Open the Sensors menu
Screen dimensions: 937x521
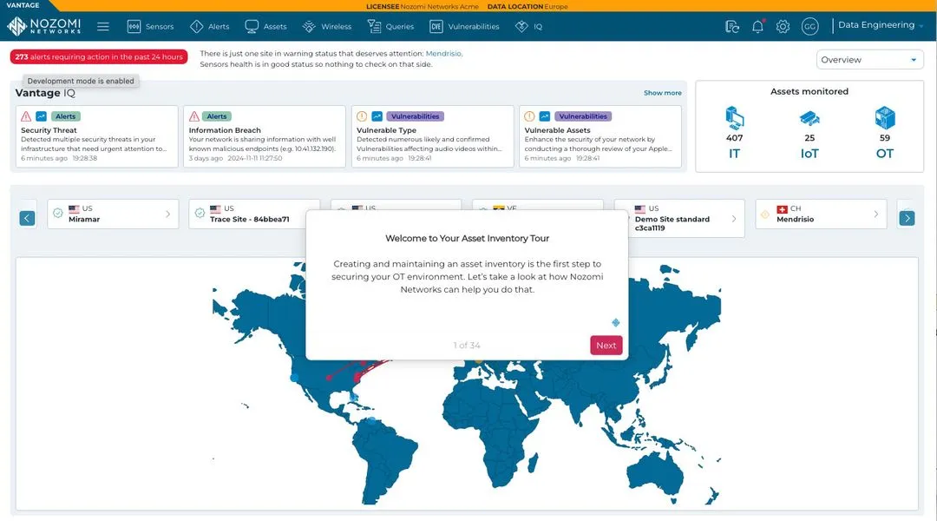151,26
